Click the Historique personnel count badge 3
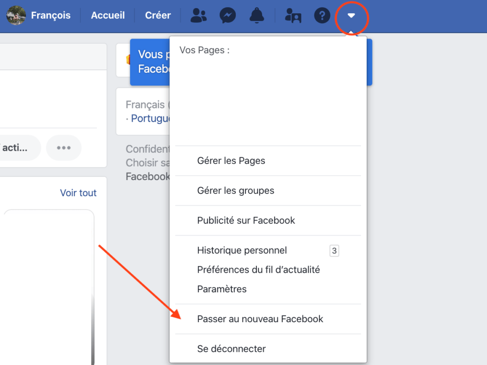Viewport: 487px width, 365px height. pos(334,250)
